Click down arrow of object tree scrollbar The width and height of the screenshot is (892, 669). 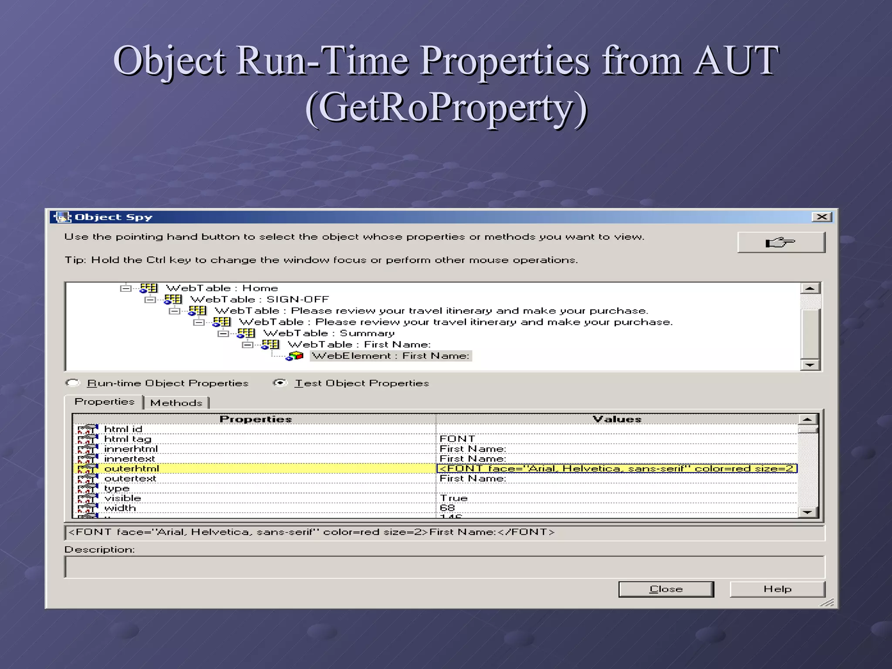(x=811, y=365)
